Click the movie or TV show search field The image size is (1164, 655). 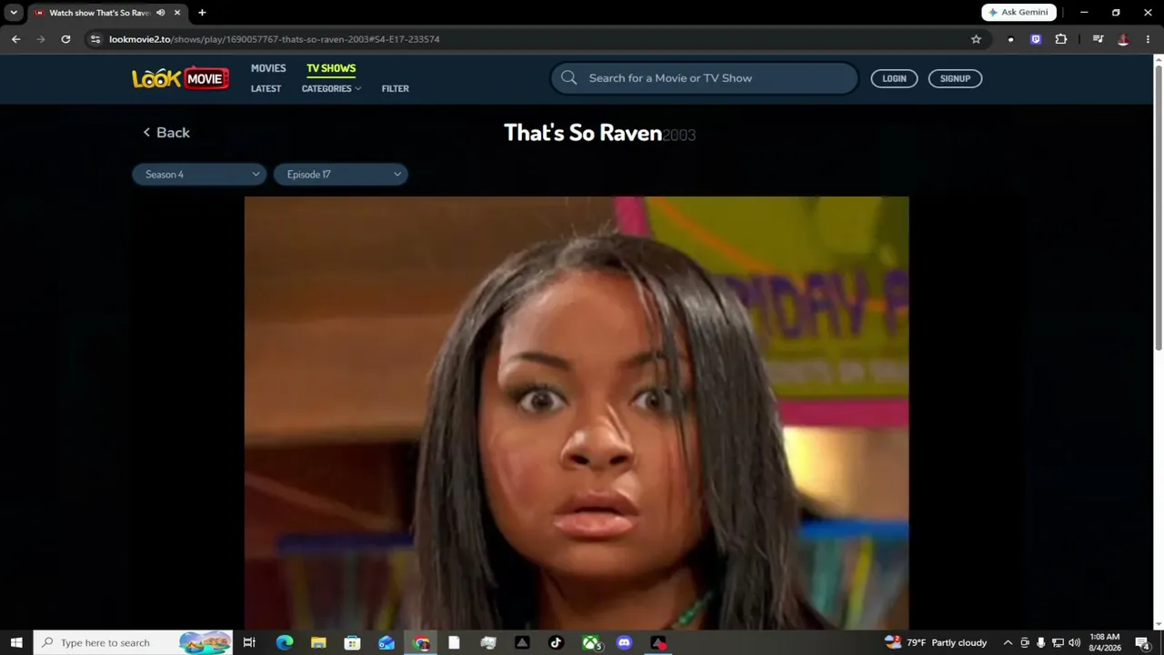pos(704,78)
